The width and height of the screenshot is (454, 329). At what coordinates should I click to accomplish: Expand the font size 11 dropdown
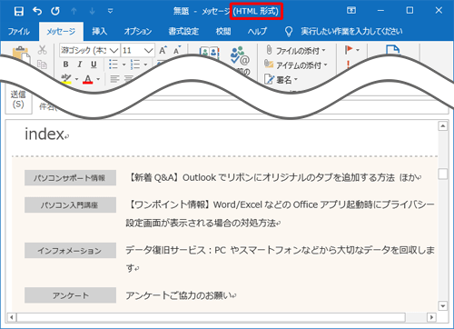(149, 51)
